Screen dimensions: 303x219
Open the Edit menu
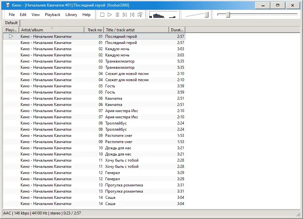point(23,15)
